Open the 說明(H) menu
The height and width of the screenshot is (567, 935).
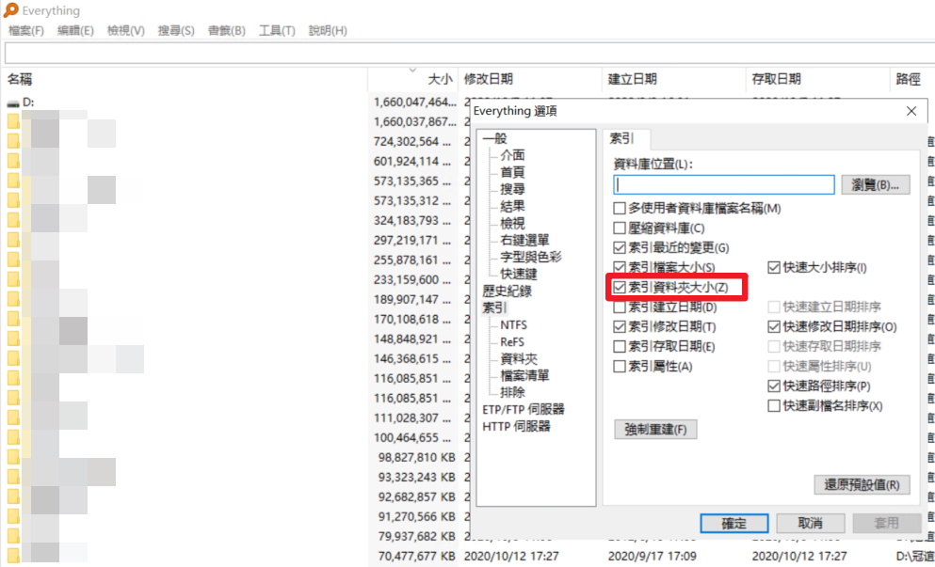click(328, 30)
